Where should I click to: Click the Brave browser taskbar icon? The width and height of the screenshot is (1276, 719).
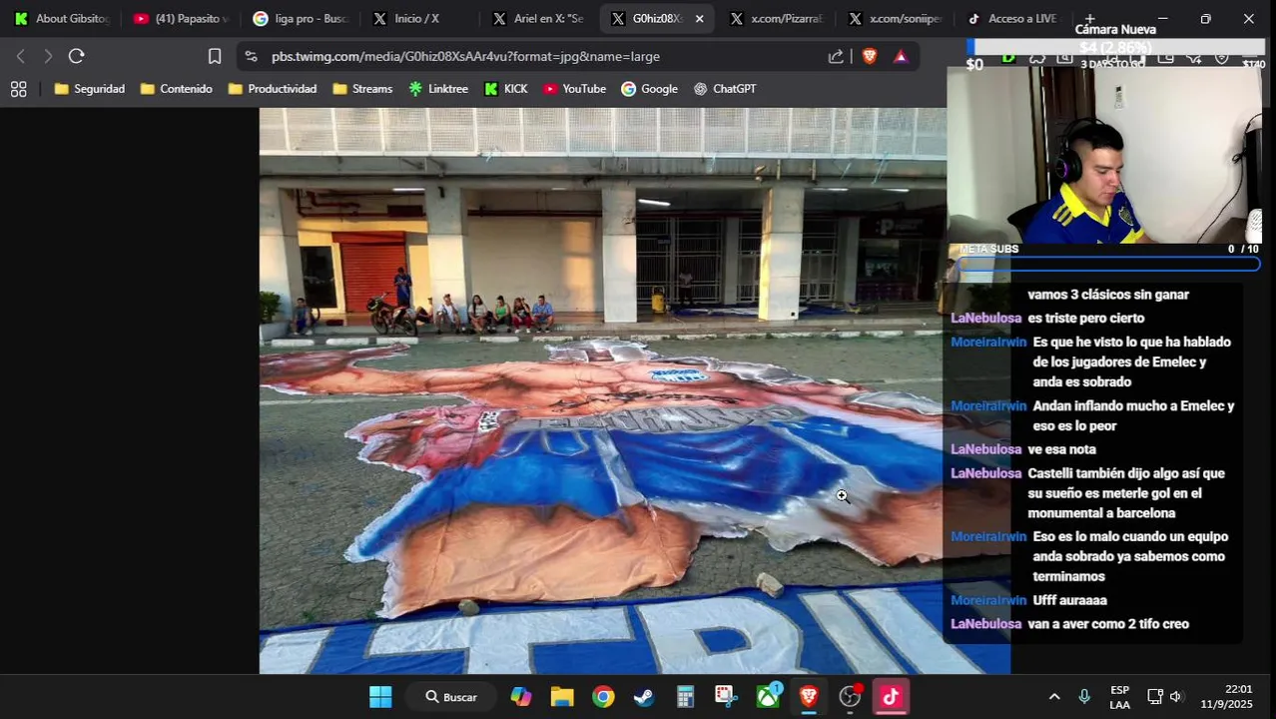809,697
